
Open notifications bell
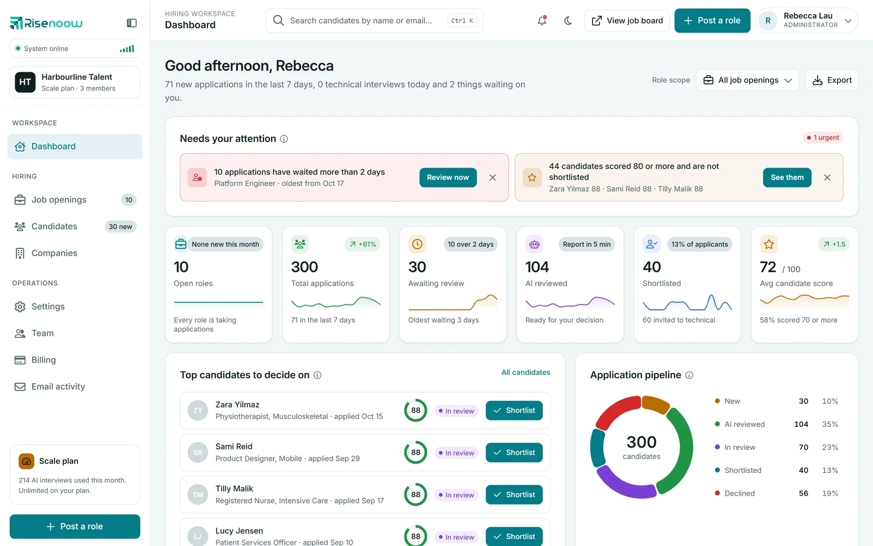coord(542,21)
